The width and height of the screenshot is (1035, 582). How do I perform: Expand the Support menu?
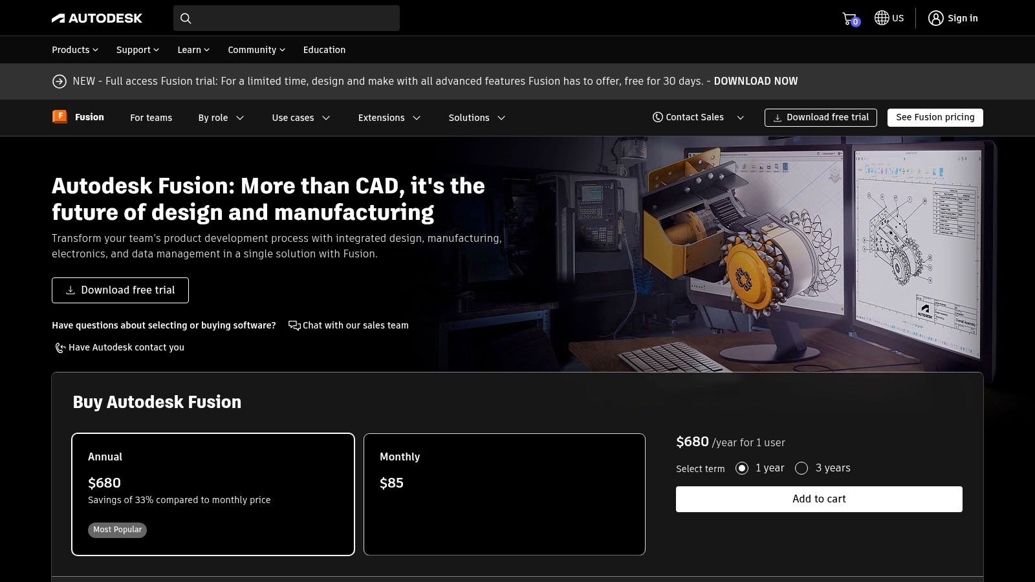pos(138,50)
